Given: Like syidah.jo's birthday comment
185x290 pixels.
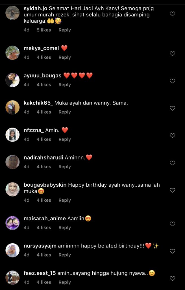Looking at the screenshot, I should [x=172, y=14].
